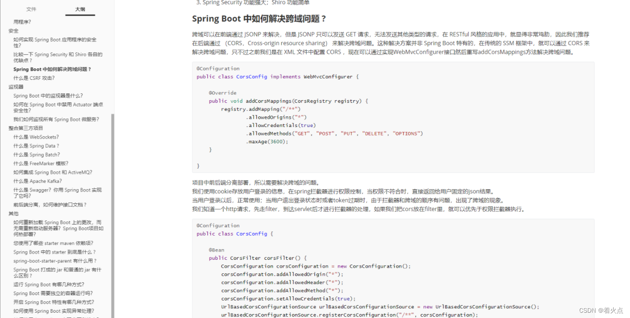
Task: Go to 什么是 WebSockets entry
Action: [x=36, y=137]
